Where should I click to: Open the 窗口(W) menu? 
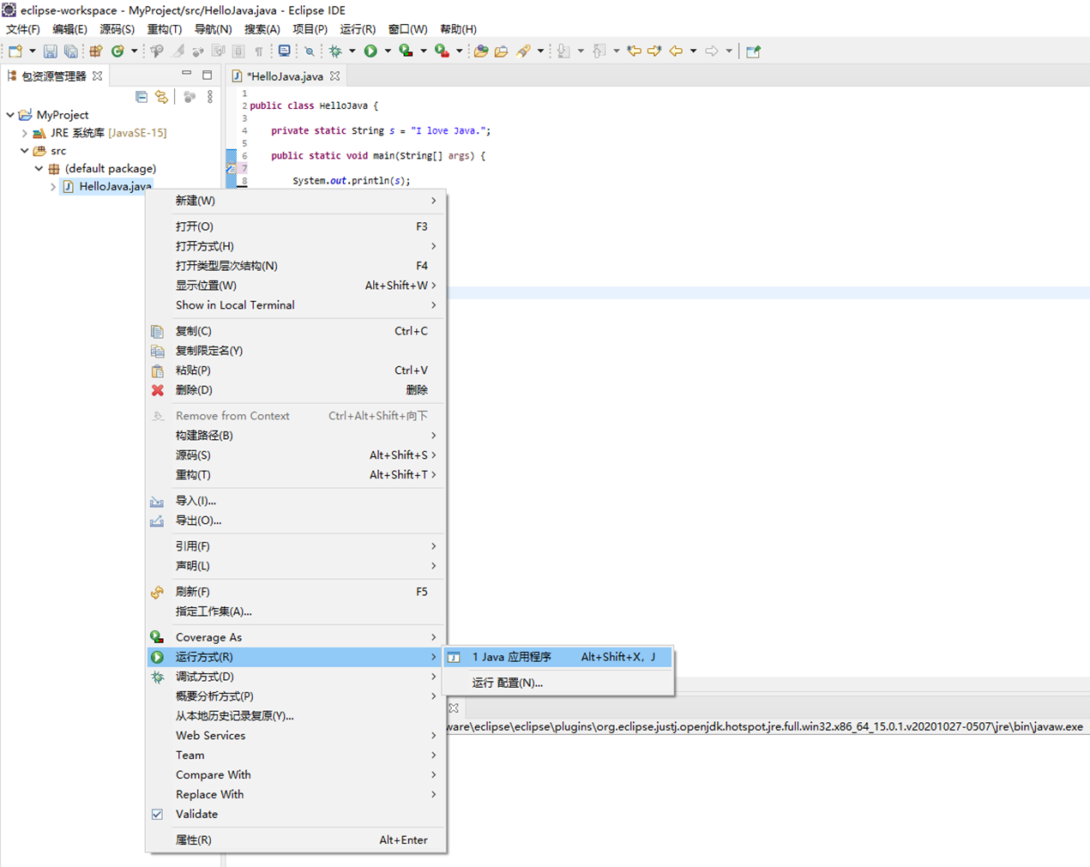click(x=407, y=29)
